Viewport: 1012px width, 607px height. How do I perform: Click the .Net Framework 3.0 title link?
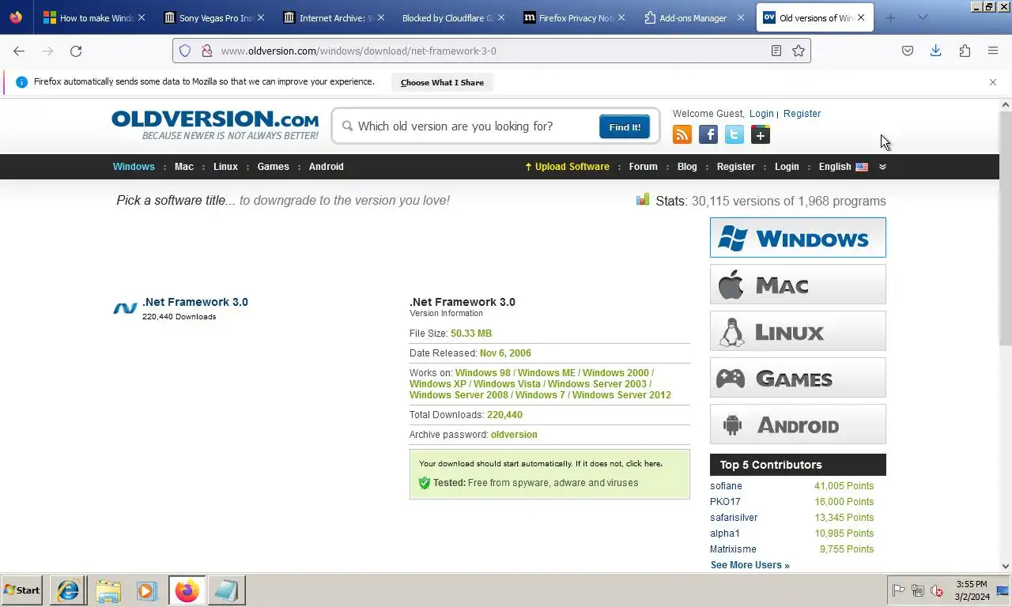[x=195, y=302]
